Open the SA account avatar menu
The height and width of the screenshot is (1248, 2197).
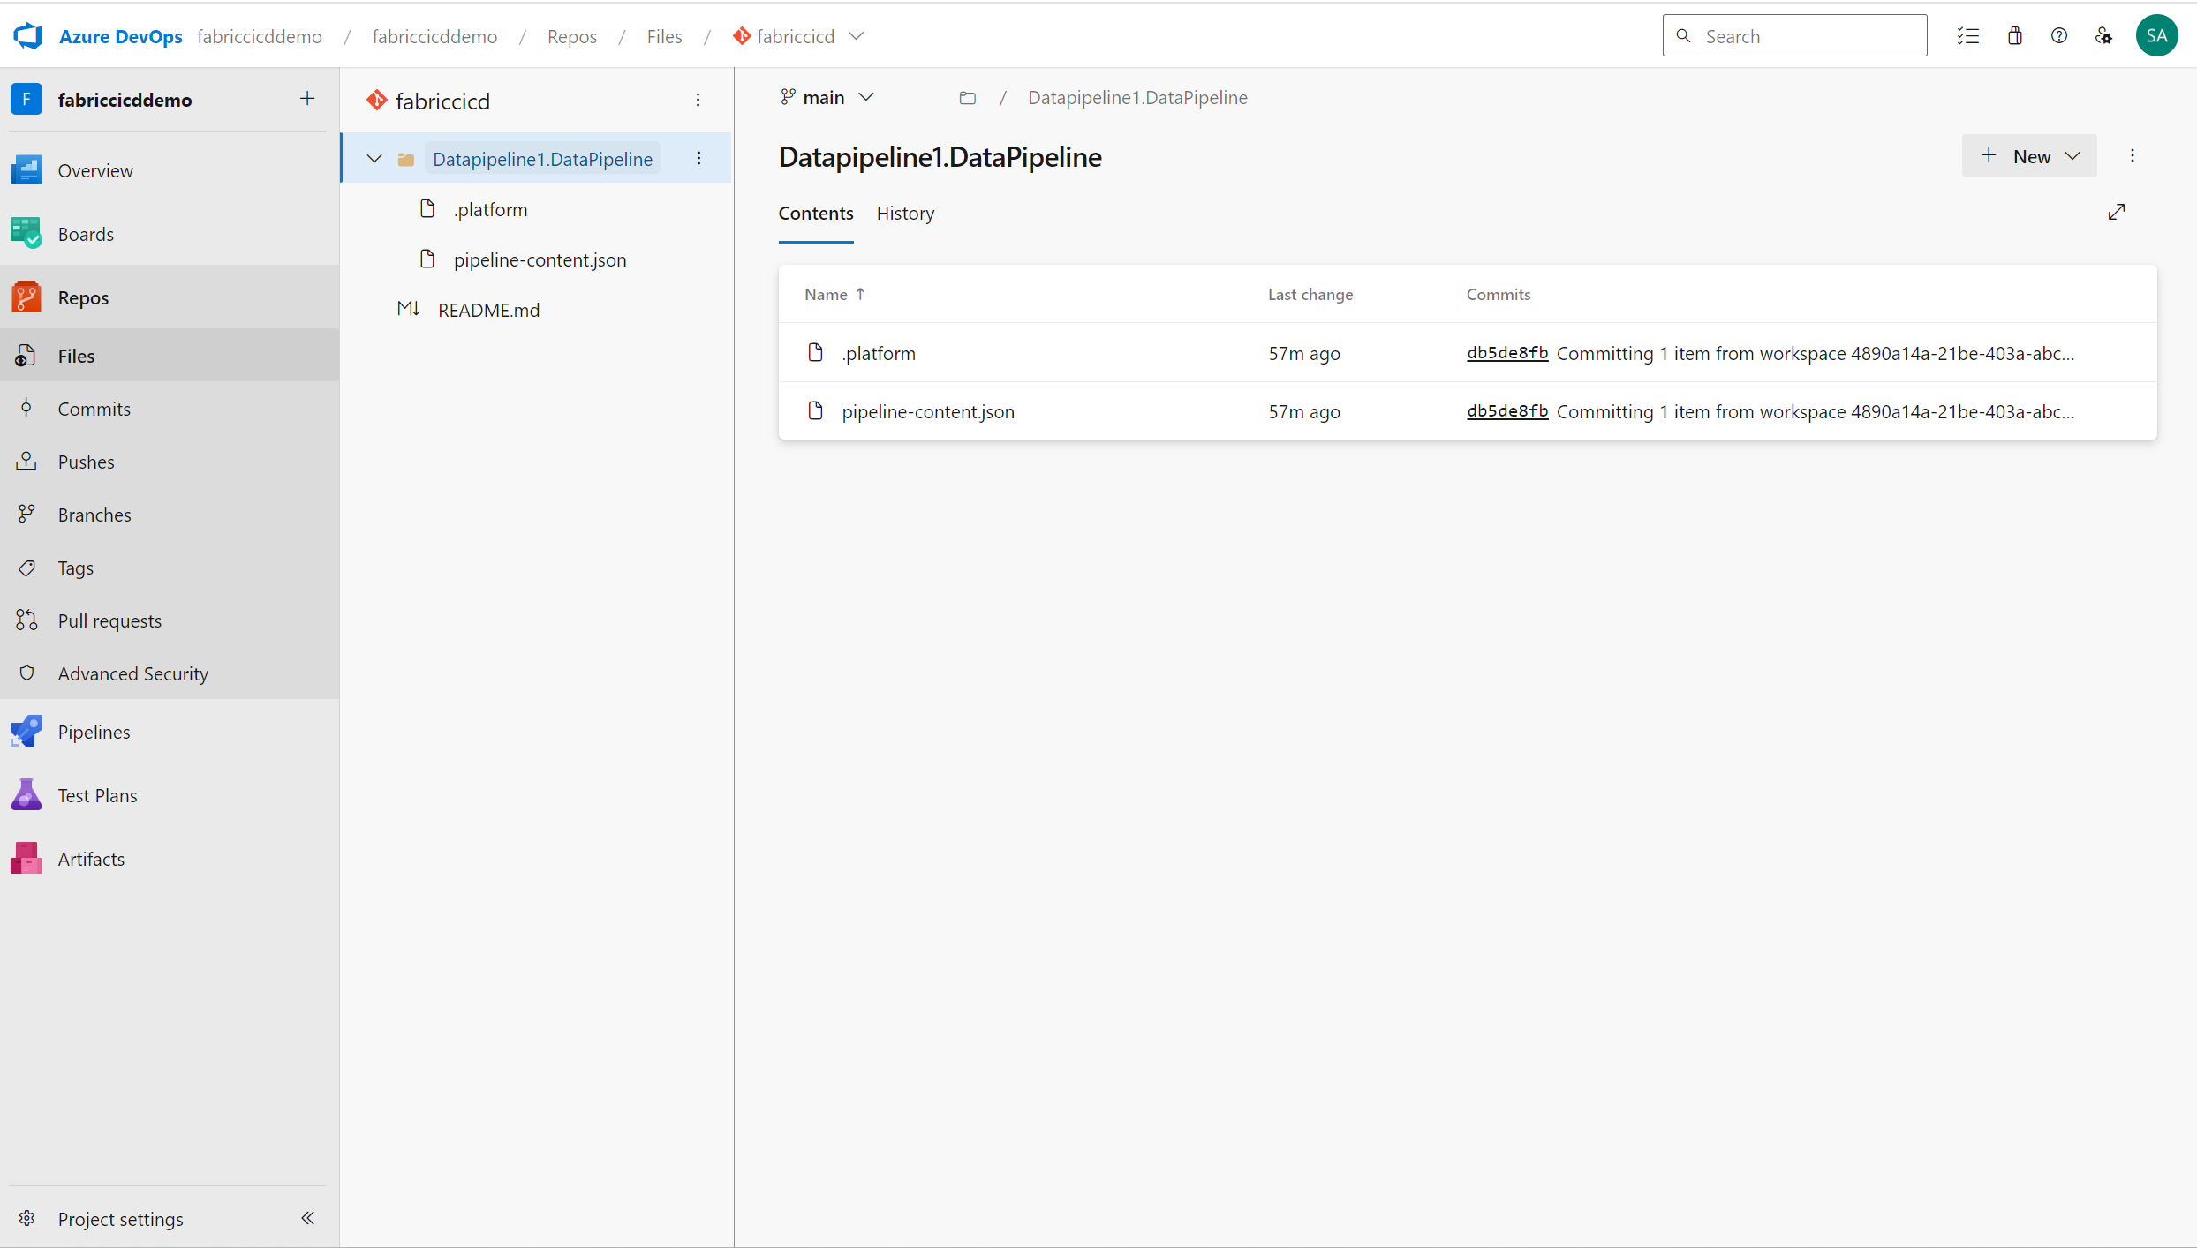[2156, 36]
